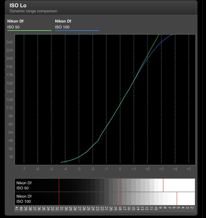The image size is (206, 218).
Task: Click the +3 label on horizontal axis
Action: pos(161,169)
